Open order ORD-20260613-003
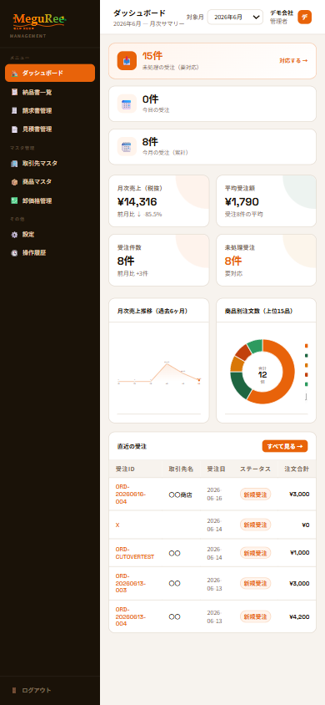The height and width of the screenshot is (705, 325). point(131,583)
